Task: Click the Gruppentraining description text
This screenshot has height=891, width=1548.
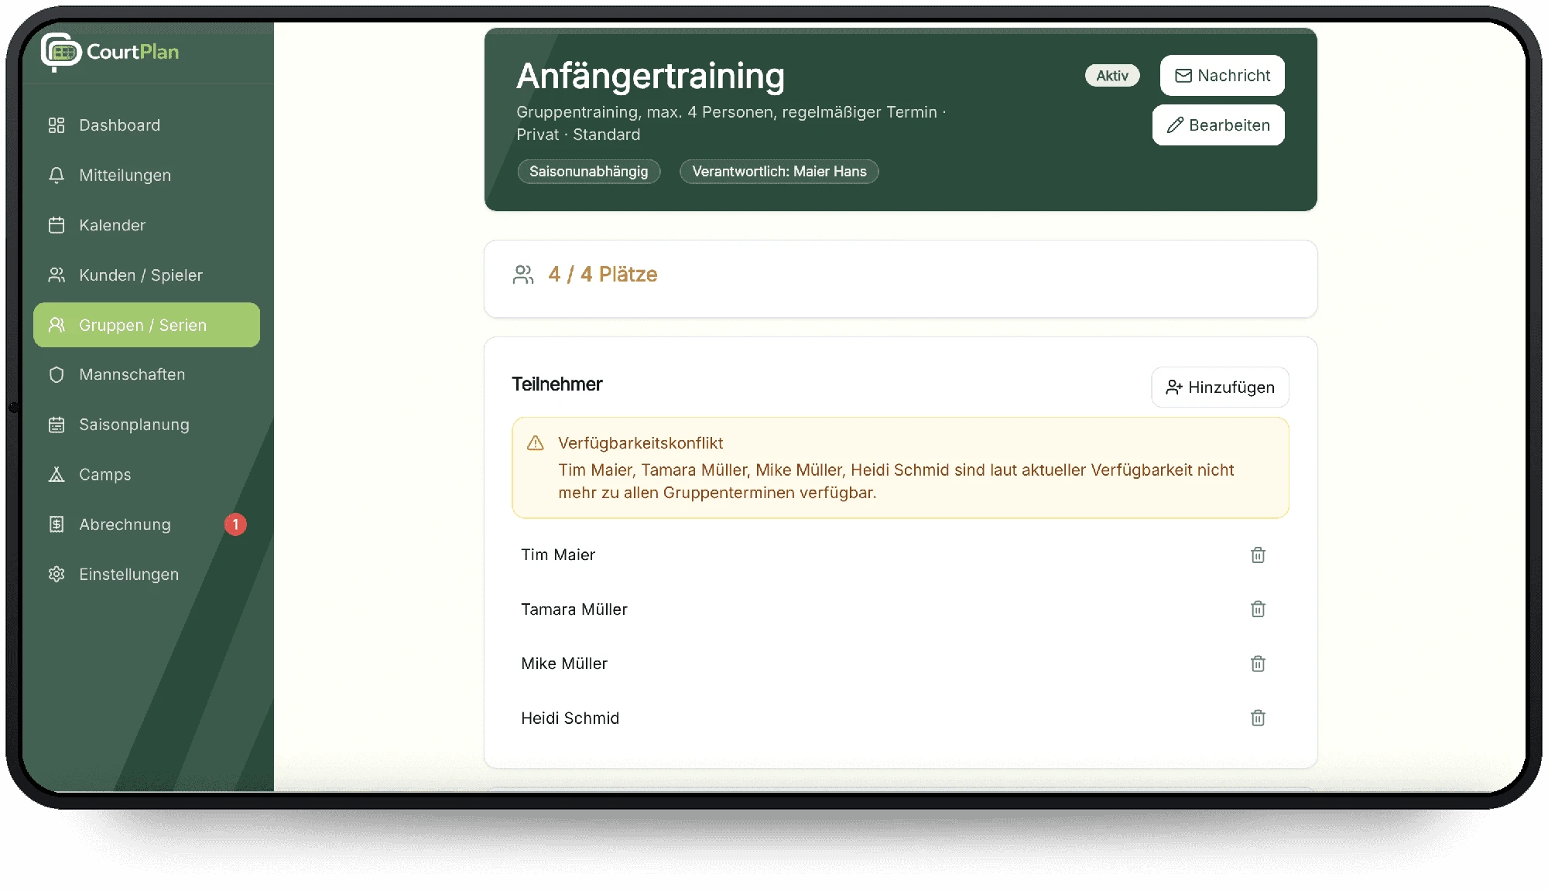Action: tap(731, 123)
